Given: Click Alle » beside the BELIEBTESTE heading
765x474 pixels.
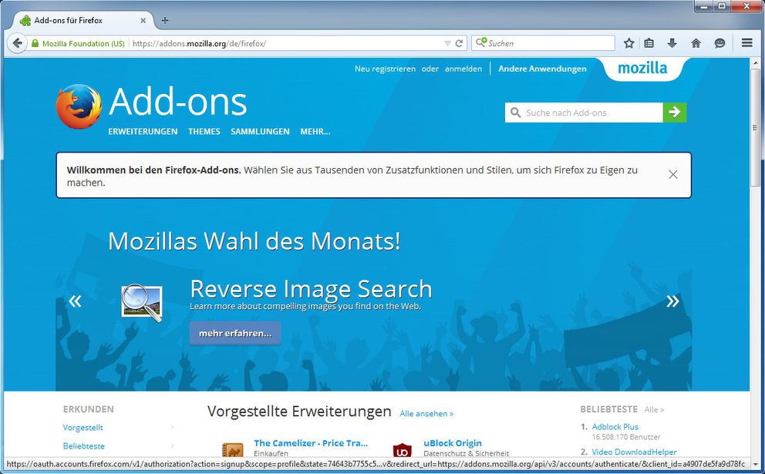Looking at the screenshot, I should click(x=654, y=409).
